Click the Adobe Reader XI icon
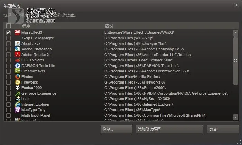The image size is (242, 145). coord(17,55)
